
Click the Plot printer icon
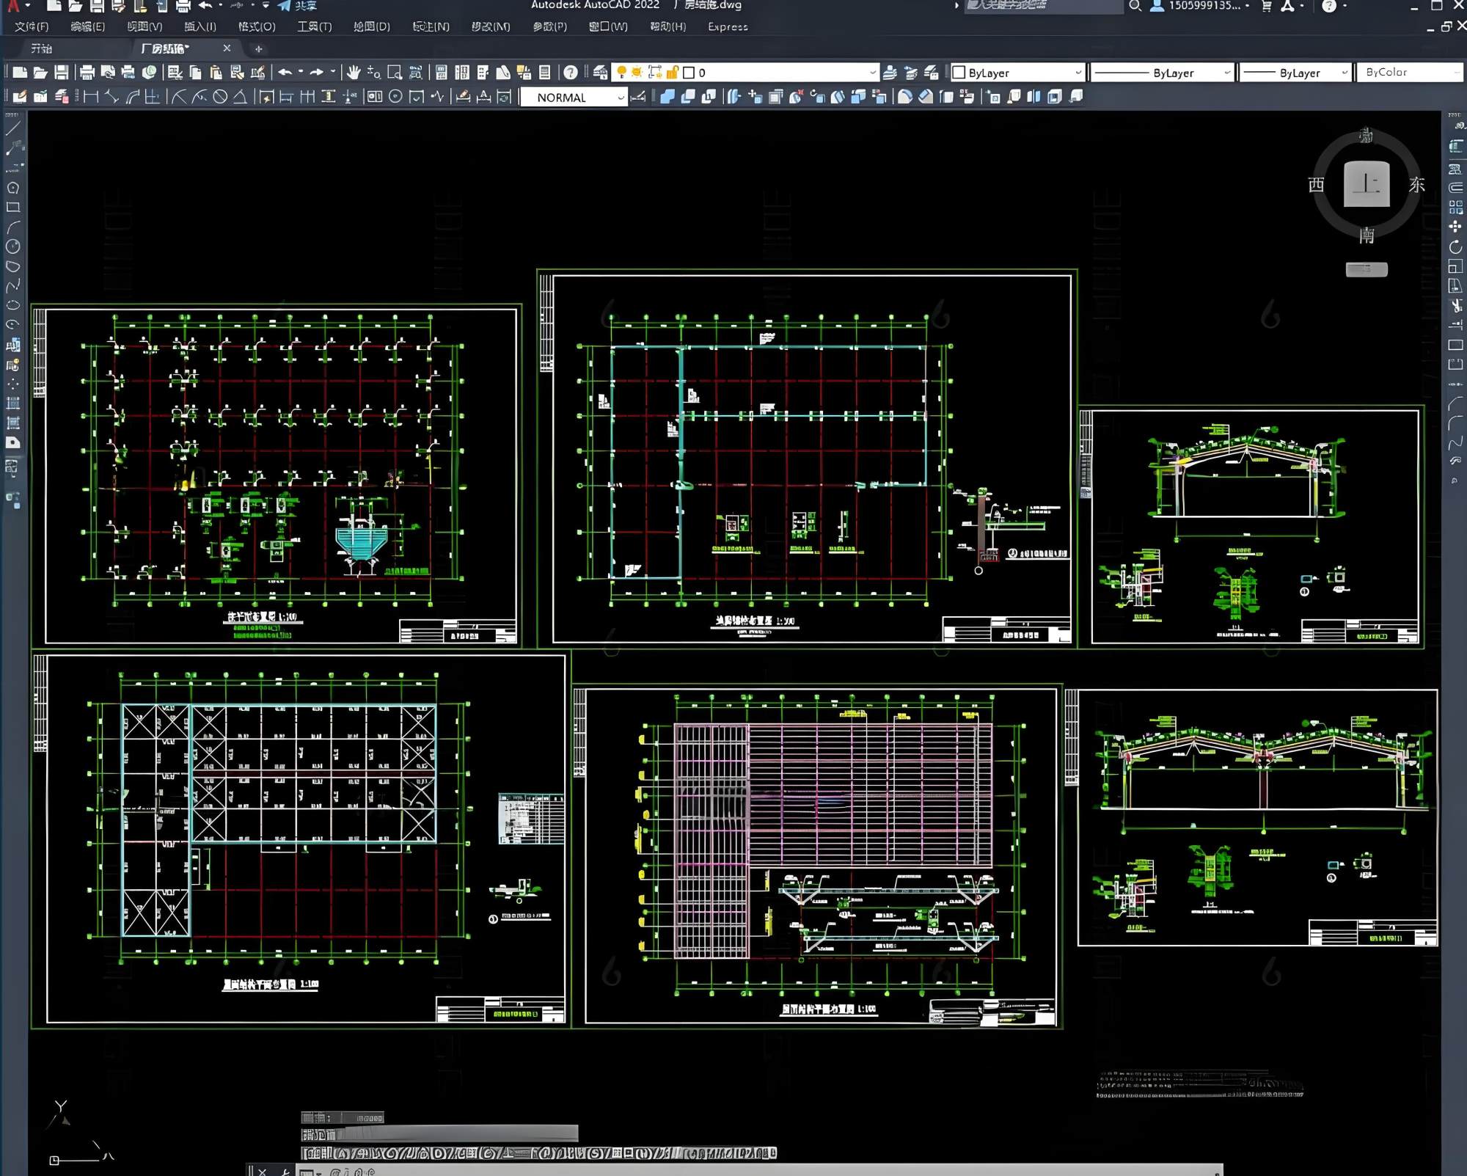87,72
